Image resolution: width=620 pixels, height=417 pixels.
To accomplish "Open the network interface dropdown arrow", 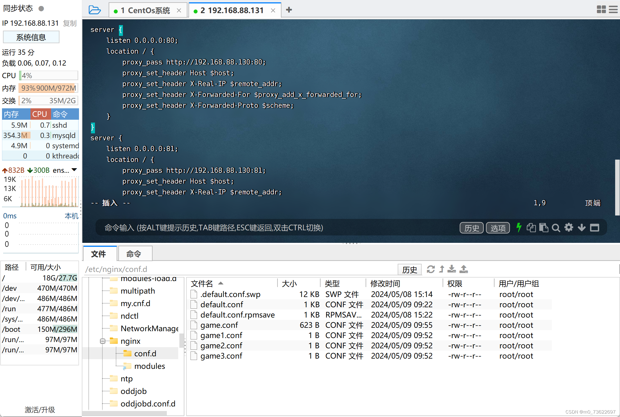I will tap(74, 170).
